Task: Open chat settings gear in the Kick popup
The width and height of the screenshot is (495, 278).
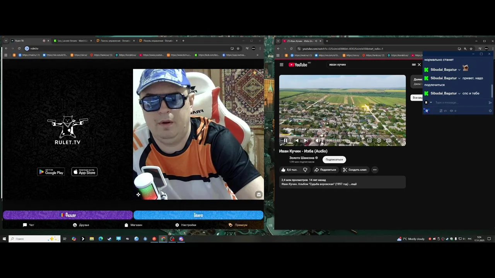Action: [490, 111]
